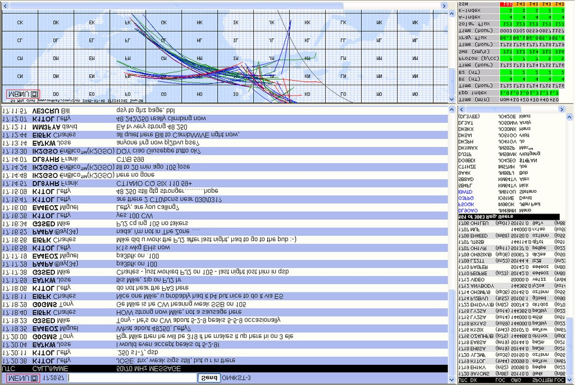Click the right arrow of the map horizontal scrollbar
575x385 pixels.
pyautogui.click(x=444, y=6)
